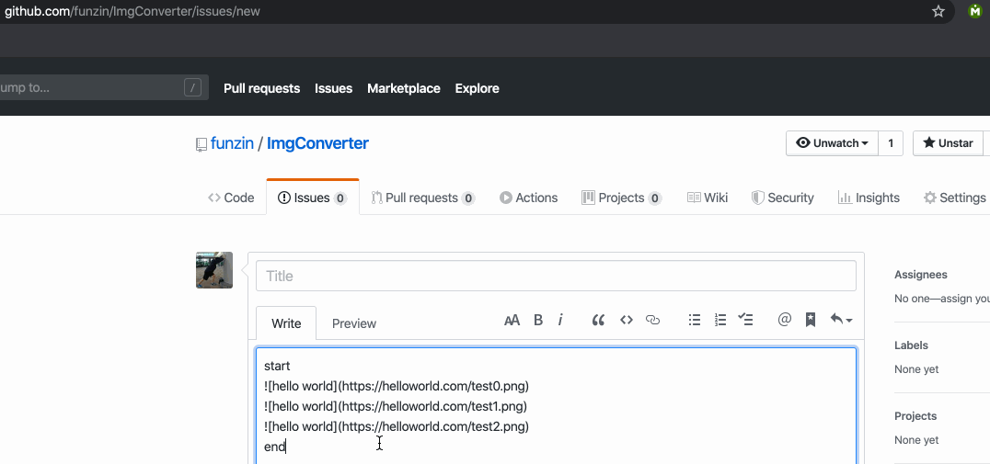Bookmark page with the star icon
Viewport: 990px width, 464px height.
938,11
